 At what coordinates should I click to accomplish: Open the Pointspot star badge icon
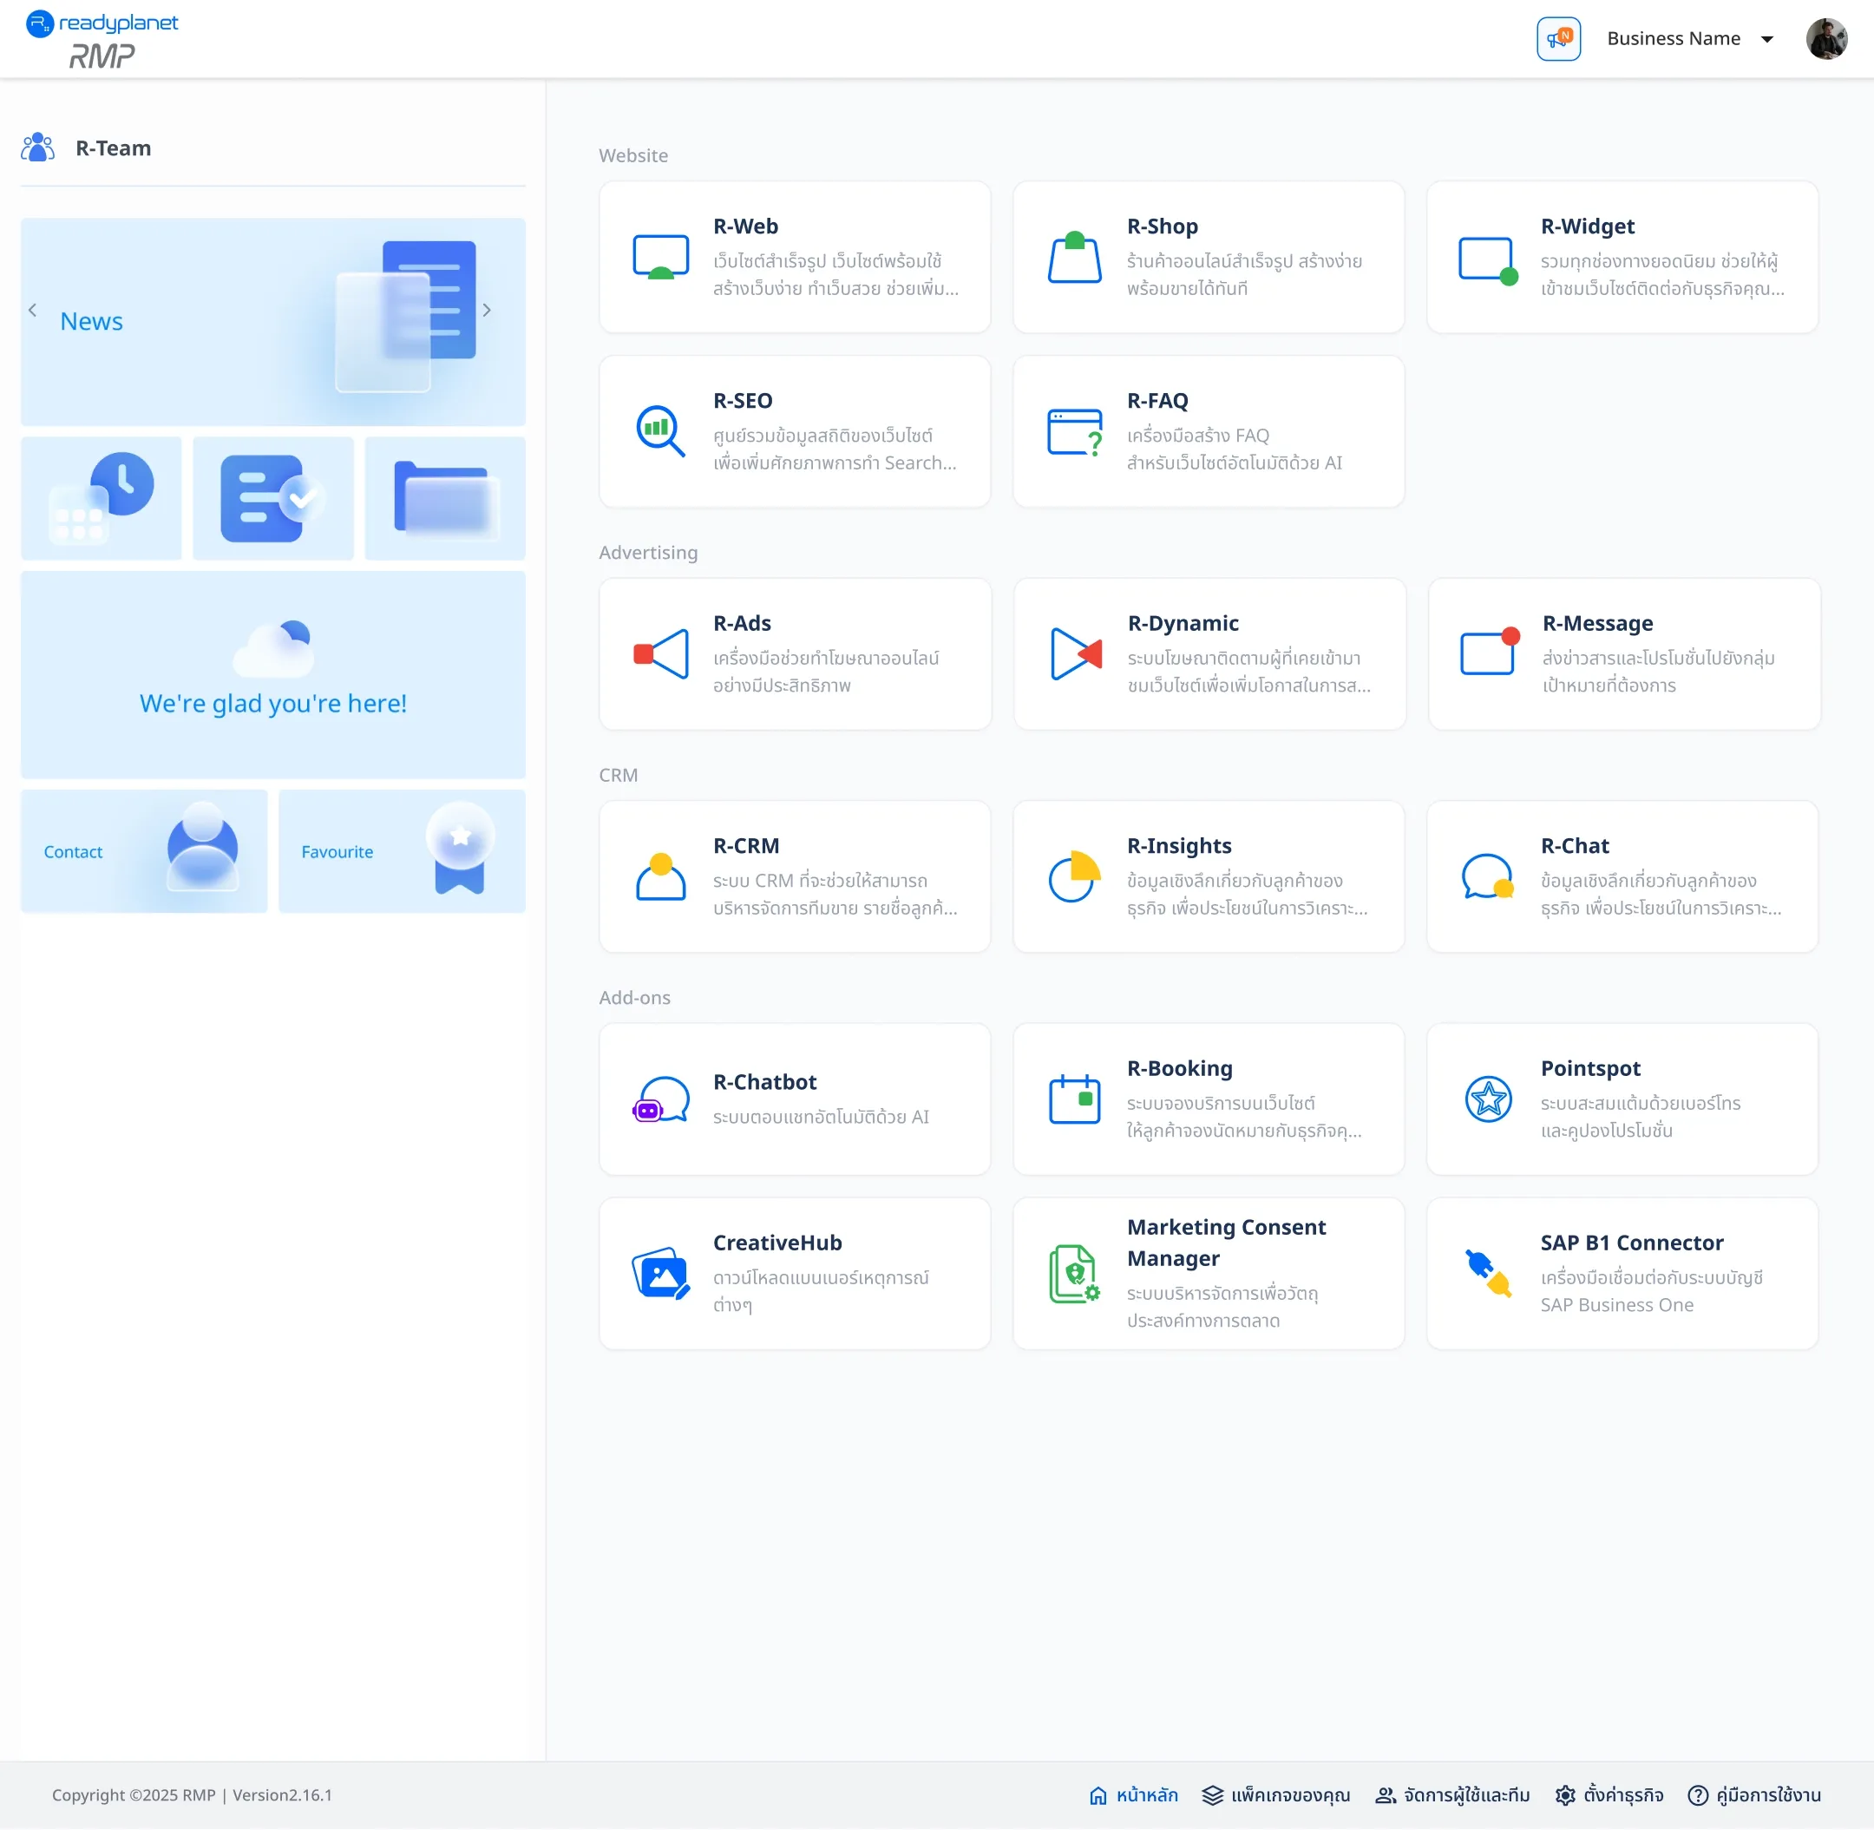tap(1488, 1099)
